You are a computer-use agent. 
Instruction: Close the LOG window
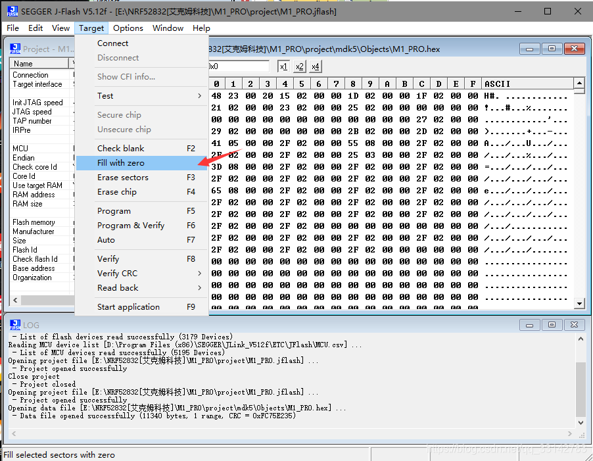[x=574, y=325]
